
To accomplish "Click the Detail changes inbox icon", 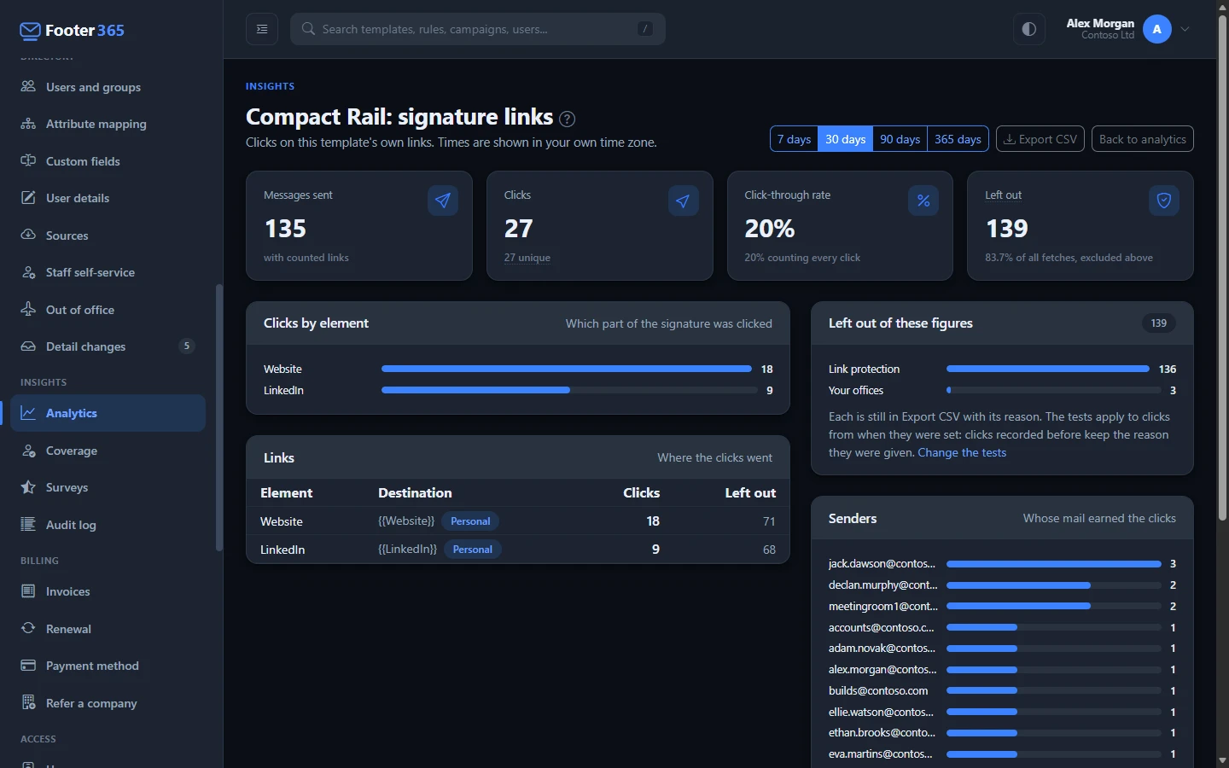I will (28, 346).
